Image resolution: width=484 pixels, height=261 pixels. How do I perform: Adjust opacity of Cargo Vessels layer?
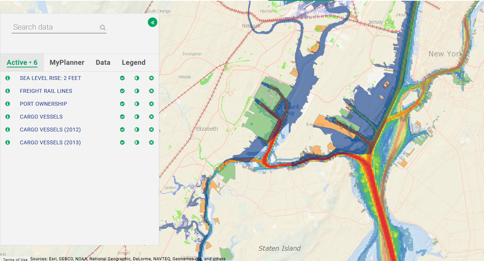[137, 117]
